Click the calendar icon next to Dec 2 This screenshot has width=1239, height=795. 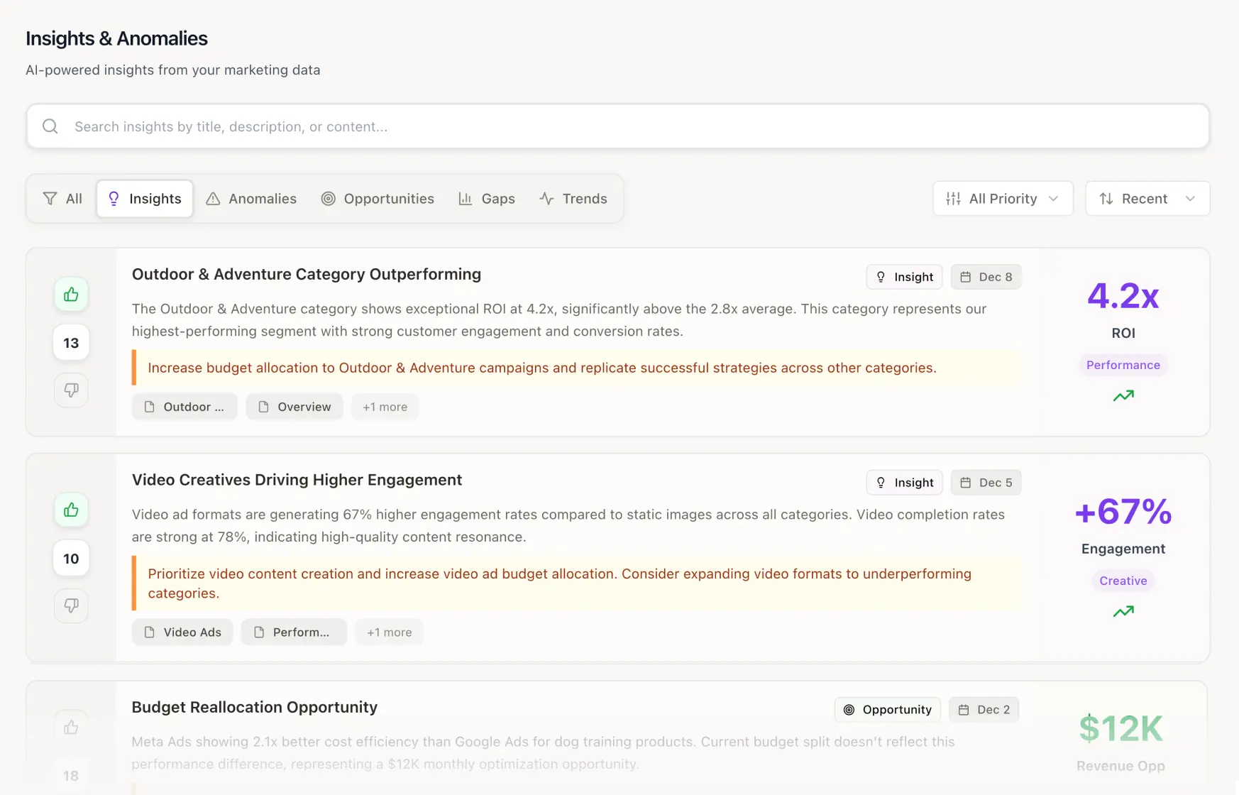point(964,710)
